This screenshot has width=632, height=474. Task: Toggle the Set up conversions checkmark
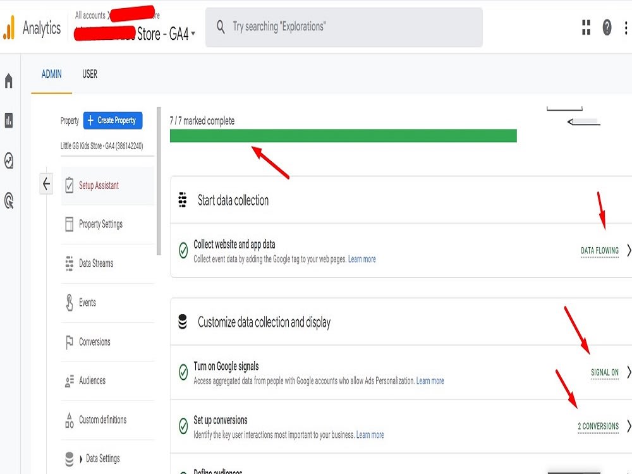pos(183,425)
